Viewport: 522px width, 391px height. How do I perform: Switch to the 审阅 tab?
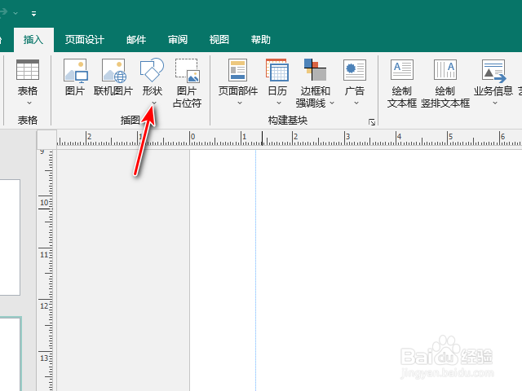(x=178, y=40)
